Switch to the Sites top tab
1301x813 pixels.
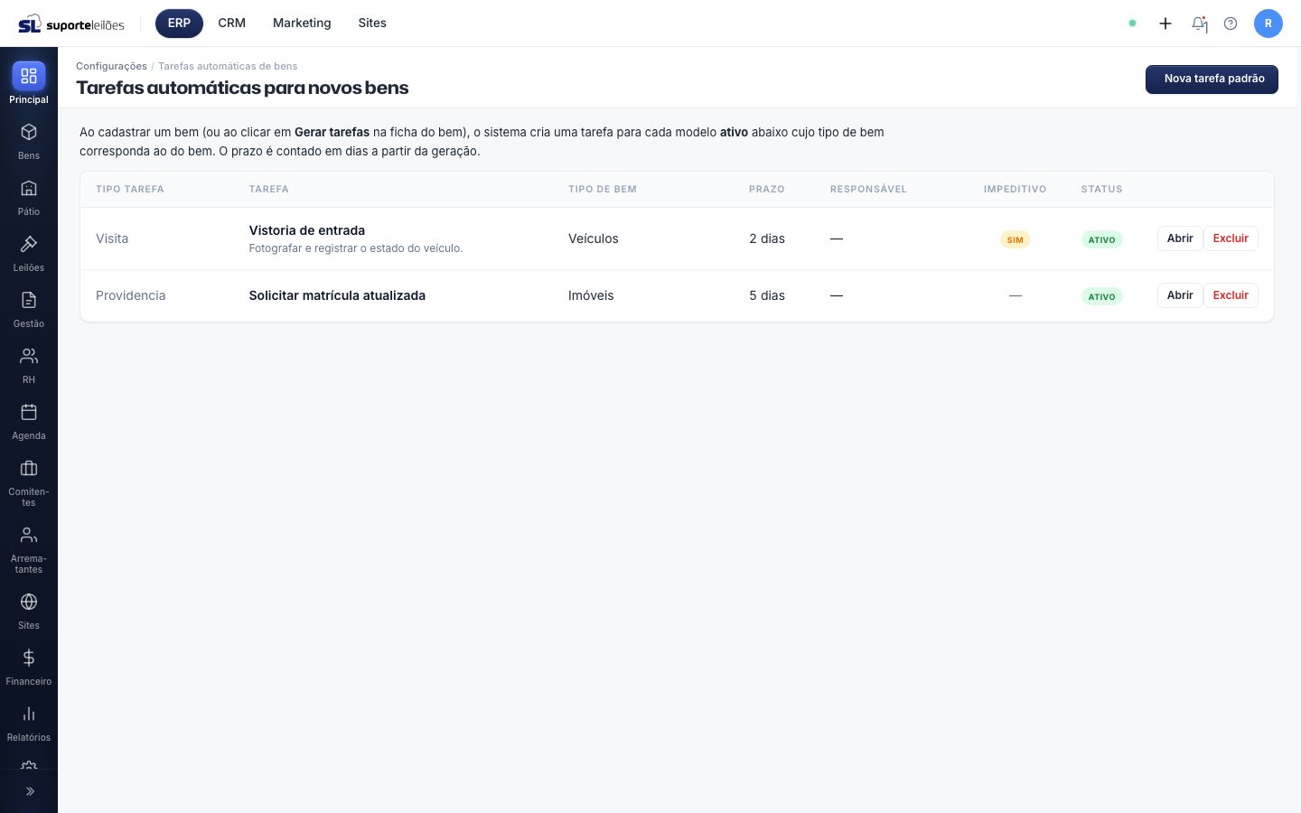click(x=372, y=23)
